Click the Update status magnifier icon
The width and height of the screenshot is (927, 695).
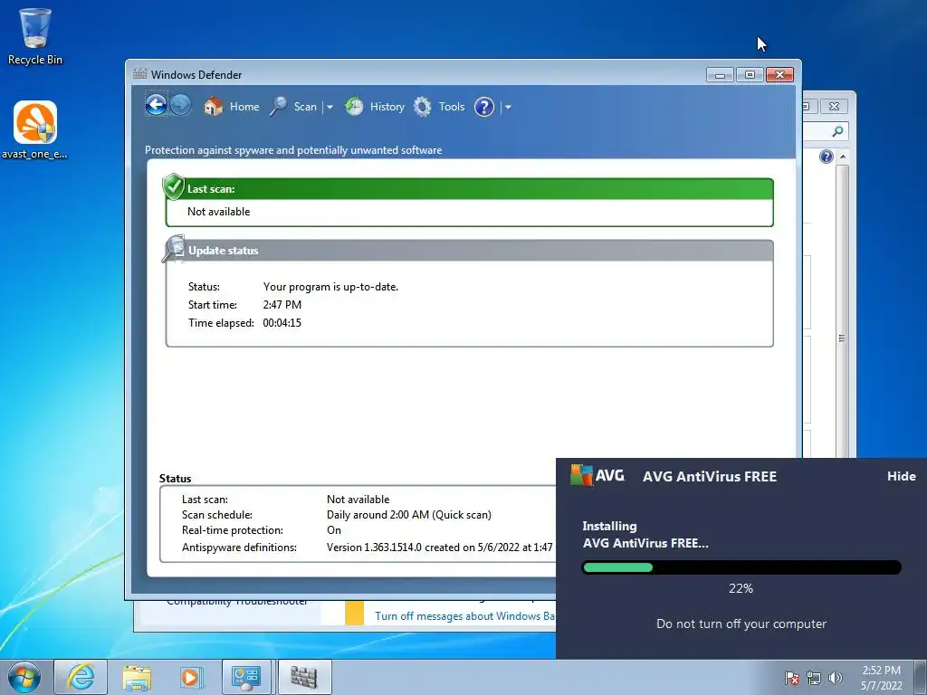tap(174, 248)
